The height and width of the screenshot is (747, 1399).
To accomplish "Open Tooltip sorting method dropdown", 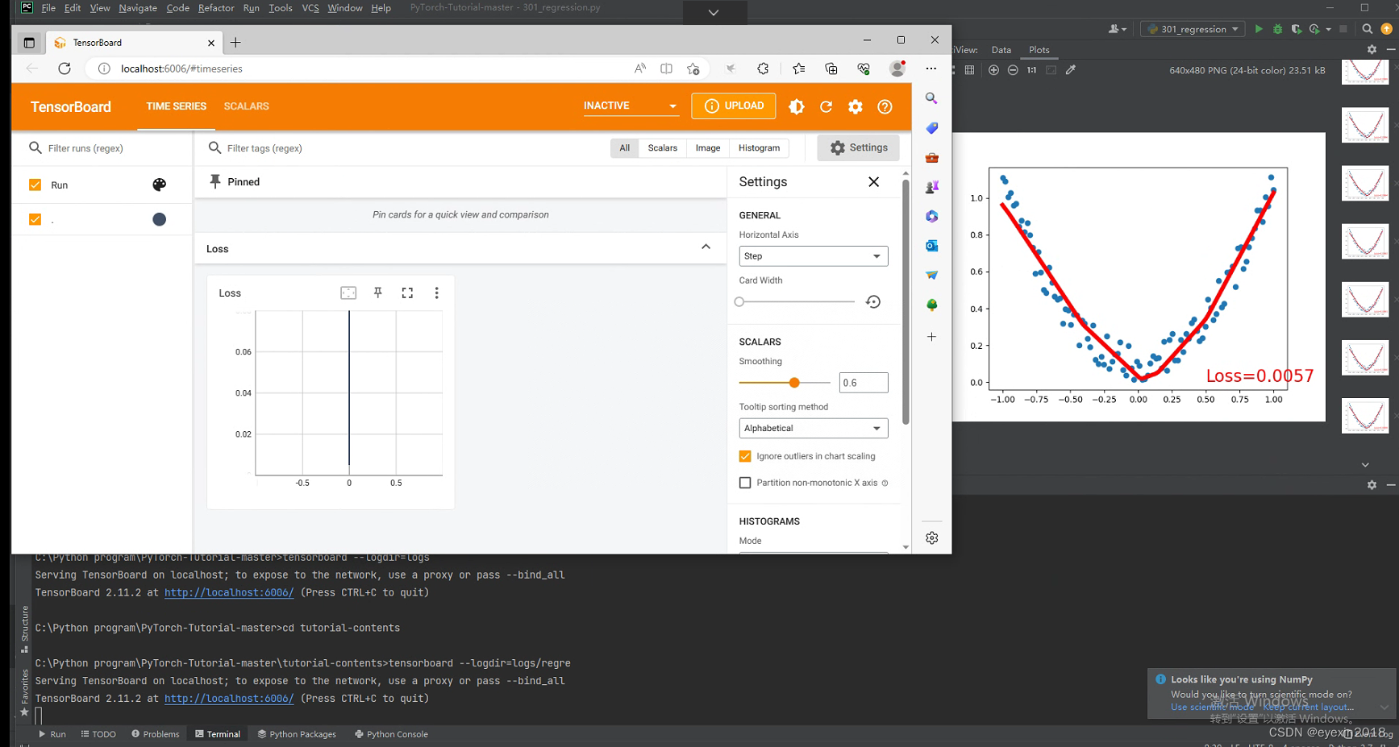I will tap(813, 428).
